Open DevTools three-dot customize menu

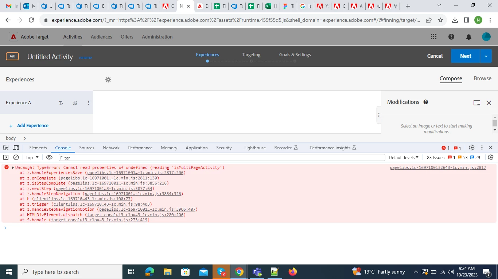(x=482, y=147)
